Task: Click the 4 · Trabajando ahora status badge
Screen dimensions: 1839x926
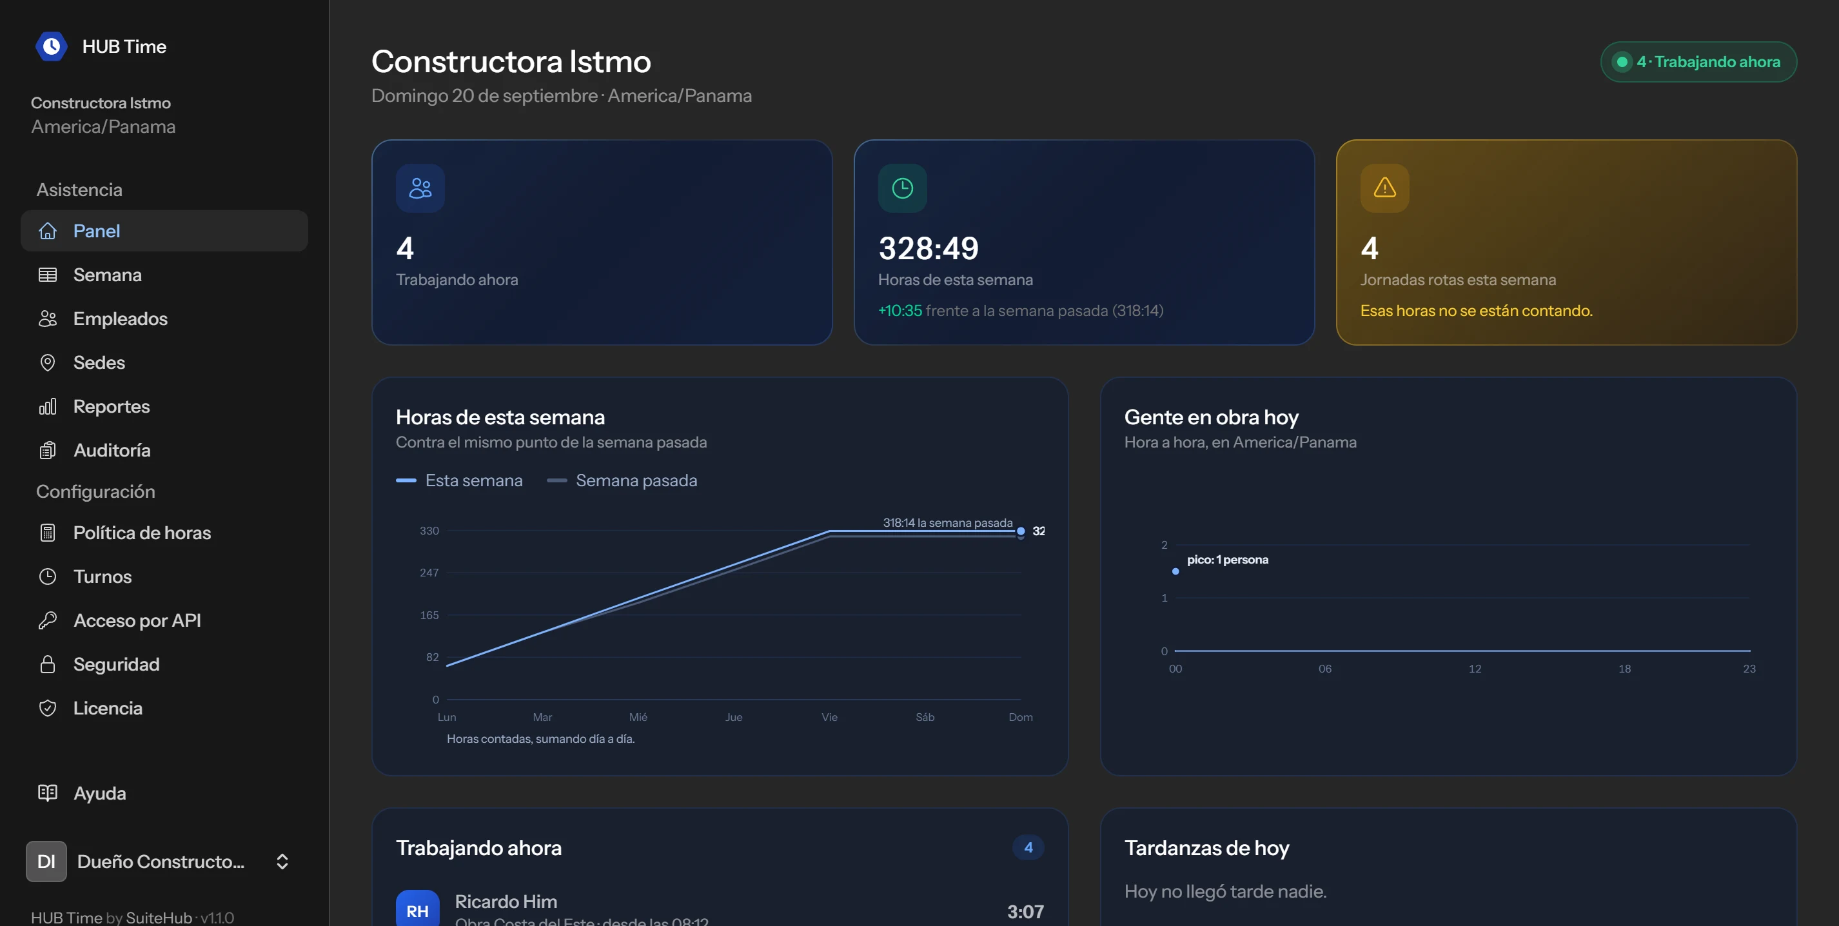Action: [x=1698, y=62]
